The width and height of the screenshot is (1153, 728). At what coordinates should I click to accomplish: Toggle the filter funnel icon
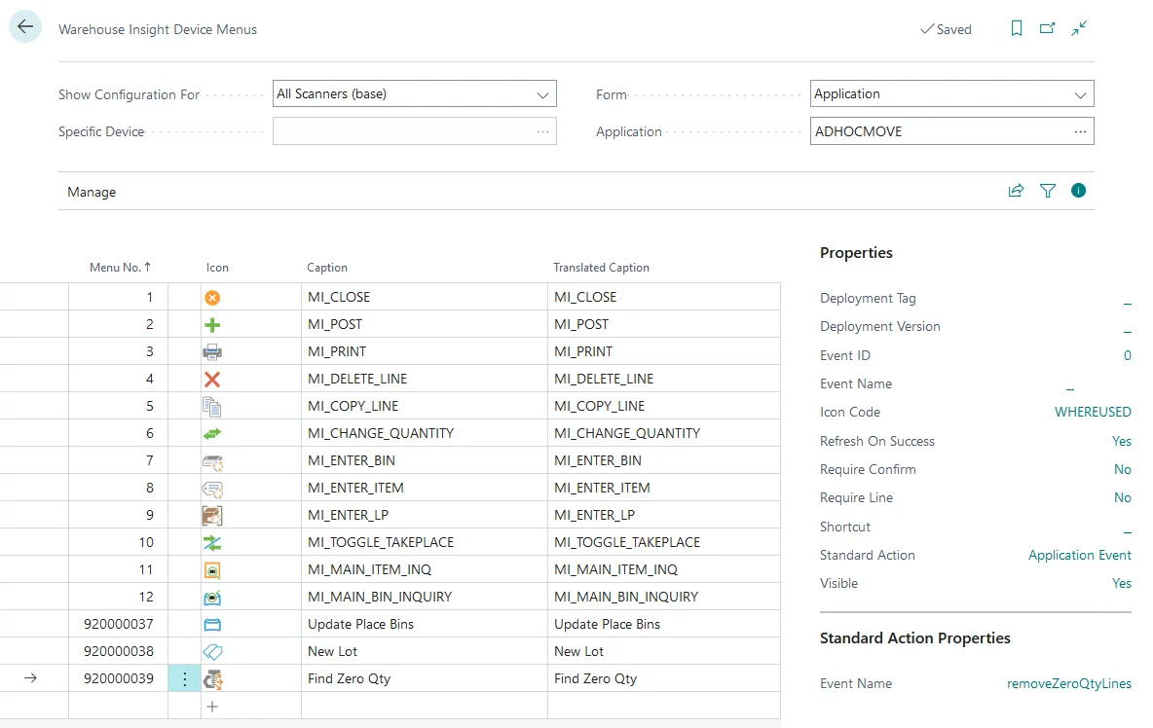pos(1048,191)
